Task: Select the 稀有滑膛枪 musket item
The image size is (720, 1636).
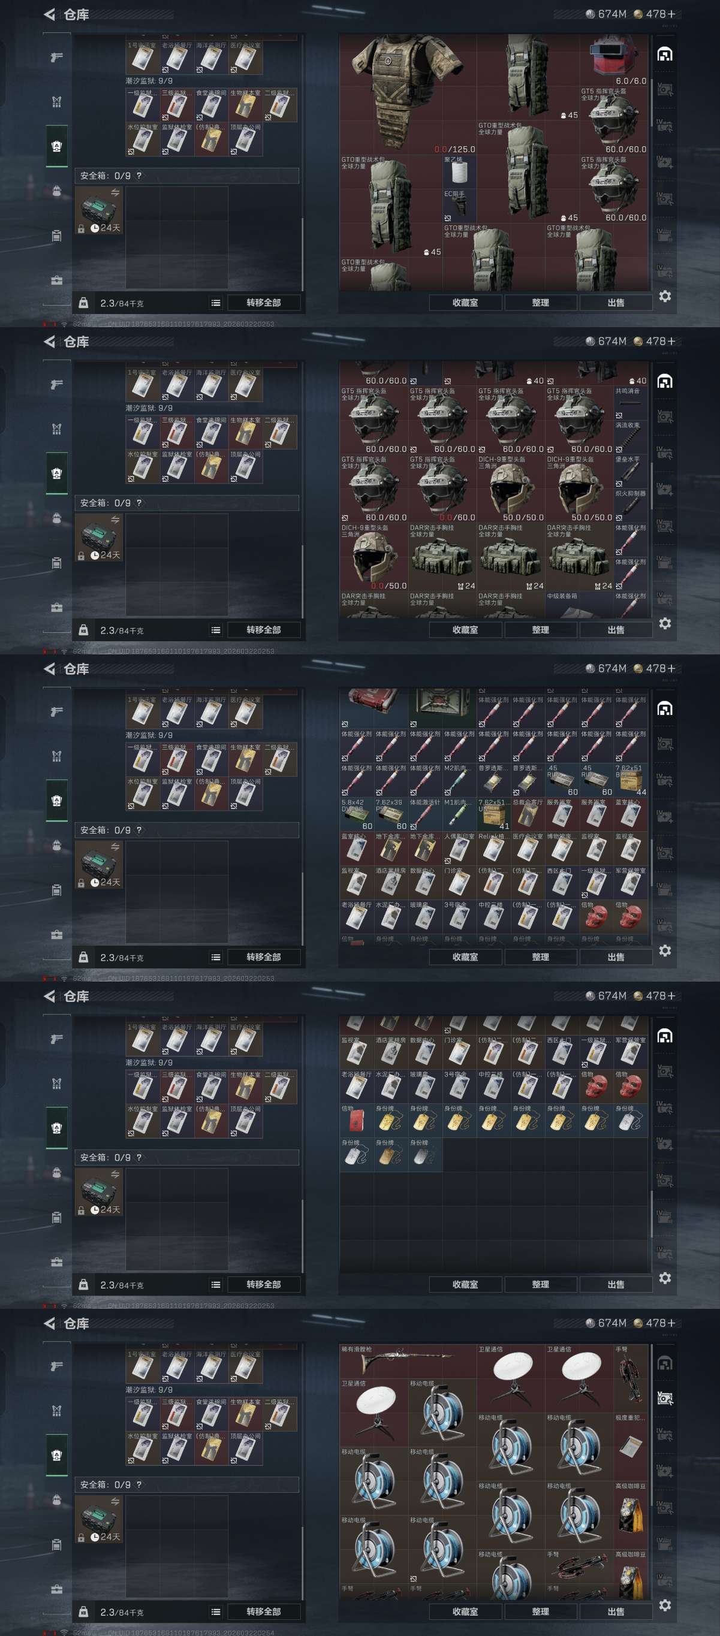Action: 408,1361
